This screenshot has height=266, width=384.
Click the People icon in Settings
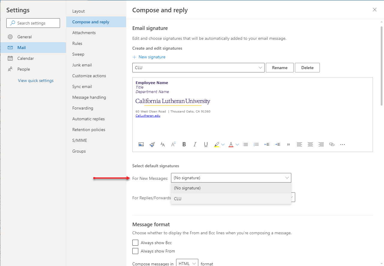[10, 69]
